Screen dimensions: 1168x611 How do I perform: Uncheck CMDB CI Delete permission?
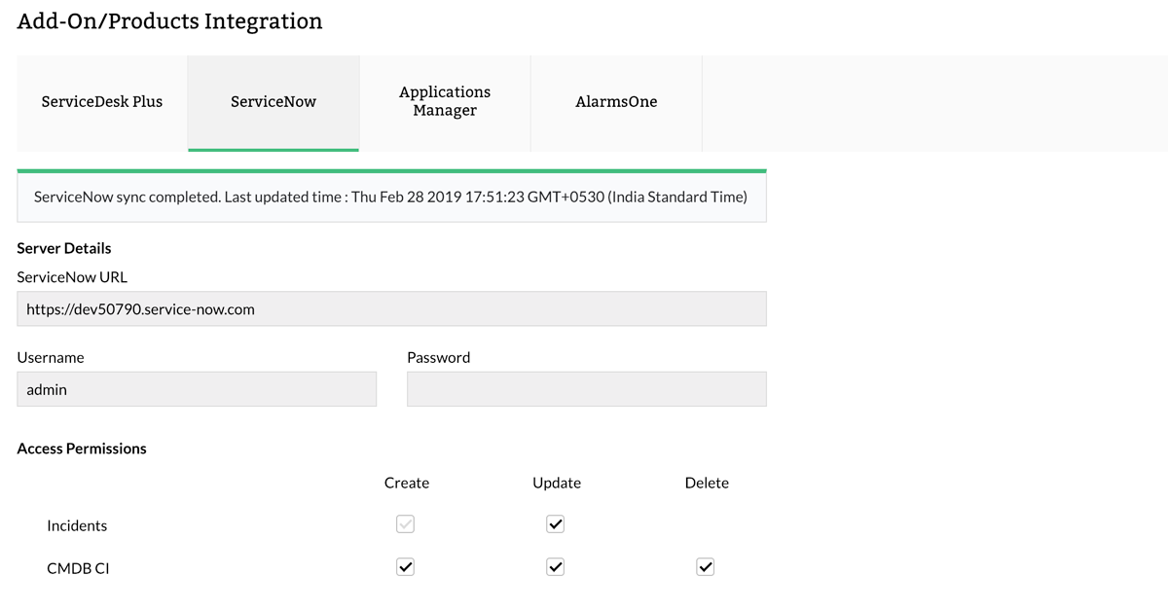coord(706,567)
